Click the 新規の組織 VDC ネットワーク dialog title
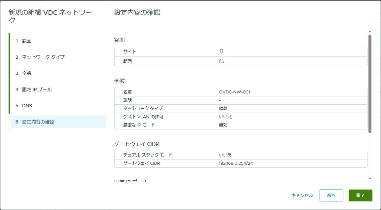The image size is (381, 210). [x=50, y=16]
